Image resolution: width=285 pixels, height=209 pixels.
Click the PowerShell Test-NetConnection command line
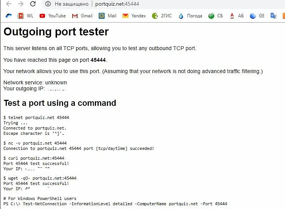[x=115, y=204]
